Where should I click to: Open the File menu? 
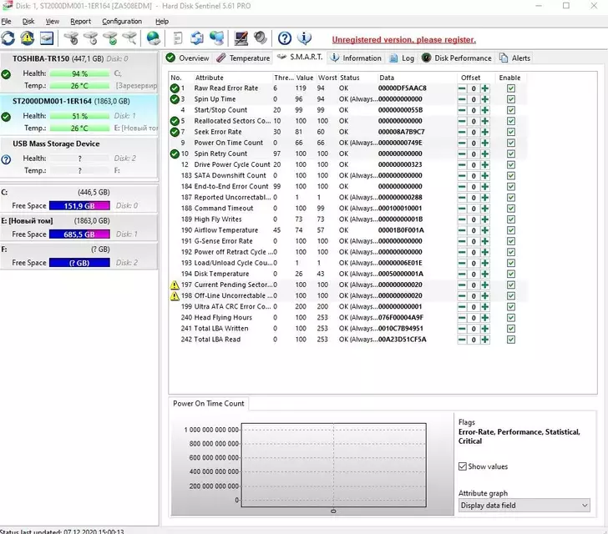pos(6,22)
